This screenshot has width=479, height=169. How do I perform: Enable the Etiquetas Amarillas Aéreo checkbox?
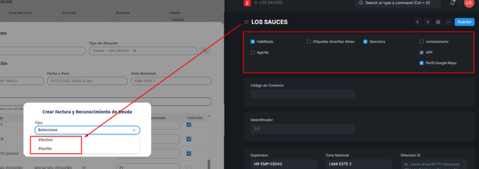click(x=309, y=42)
